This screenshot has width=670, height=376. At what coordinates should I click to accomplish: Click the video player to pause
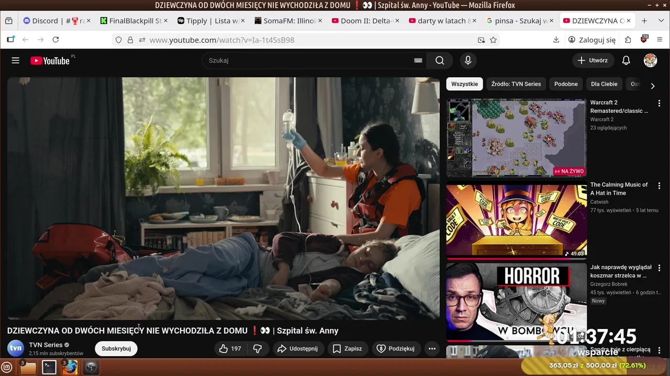pos(224,198)
